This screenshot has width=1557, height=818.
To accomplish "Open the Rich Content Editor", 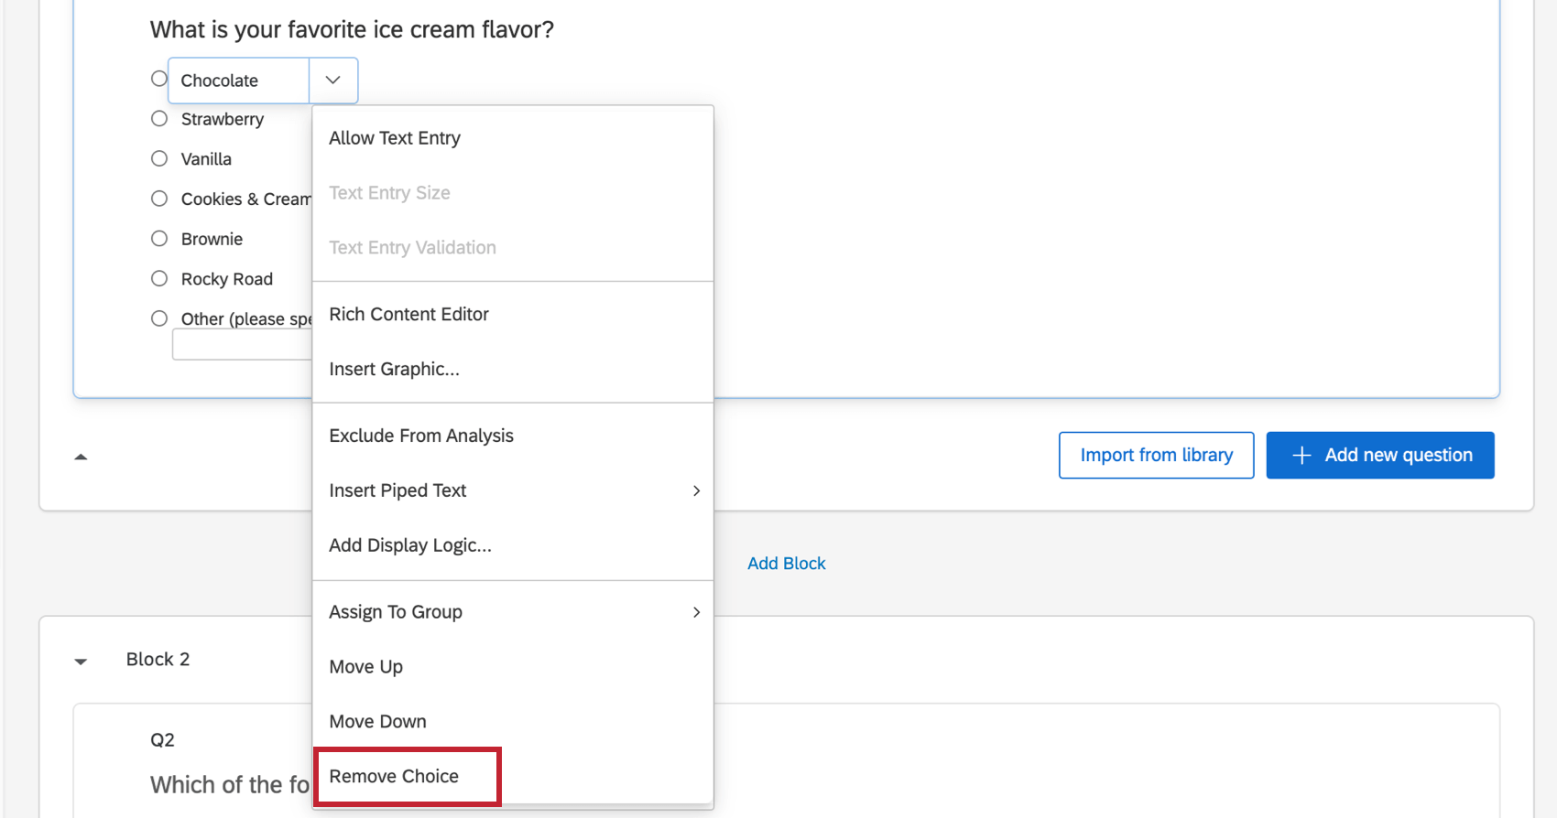I will tap(408, 314).
